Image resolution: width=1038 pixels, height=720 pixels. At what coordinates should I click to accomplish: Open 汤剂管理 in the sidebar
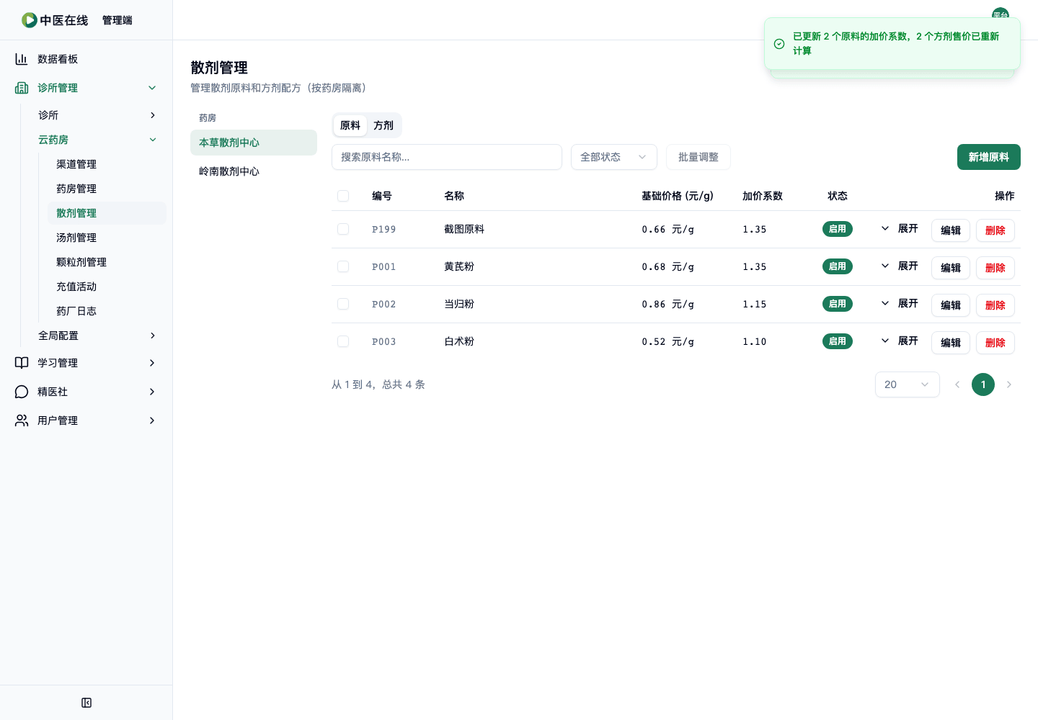tap(107, 238)
